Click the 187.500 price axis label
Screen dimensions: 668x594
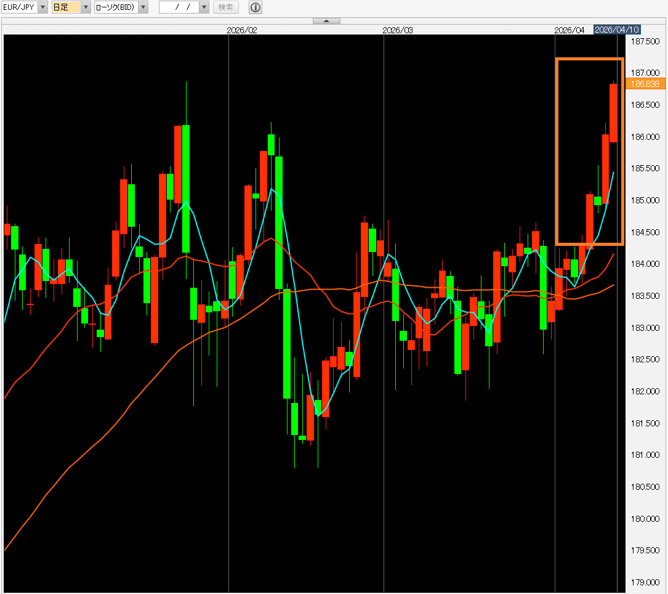point(645,41)
